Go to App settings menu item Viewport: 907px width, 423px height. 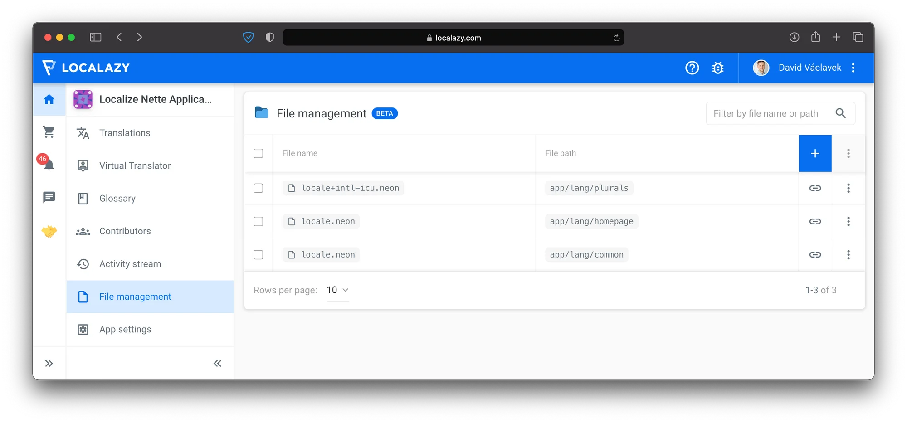point(125,330)
